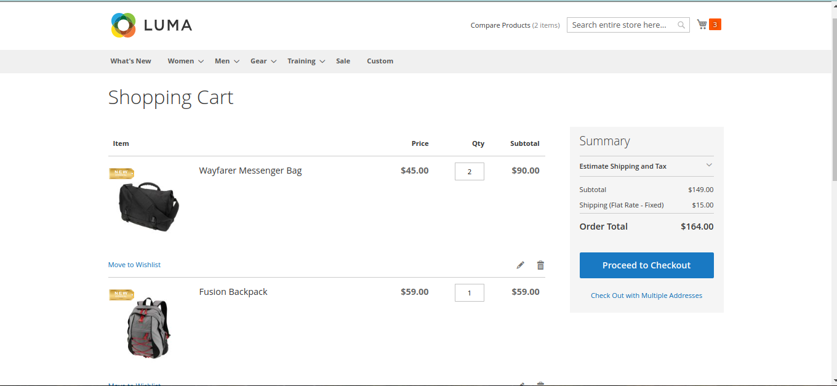Open the Training menu dropdown
Screen dimensions: 837x386
click(305, 61)
